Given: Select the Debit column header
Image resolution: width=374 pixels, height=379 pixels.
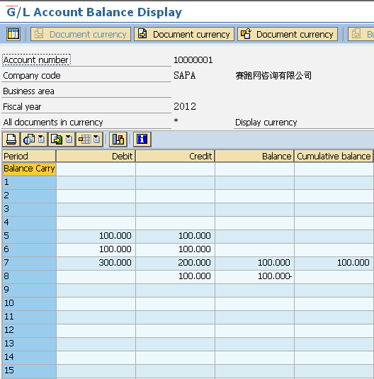Looking at the screenshot, I should [96, 156].
